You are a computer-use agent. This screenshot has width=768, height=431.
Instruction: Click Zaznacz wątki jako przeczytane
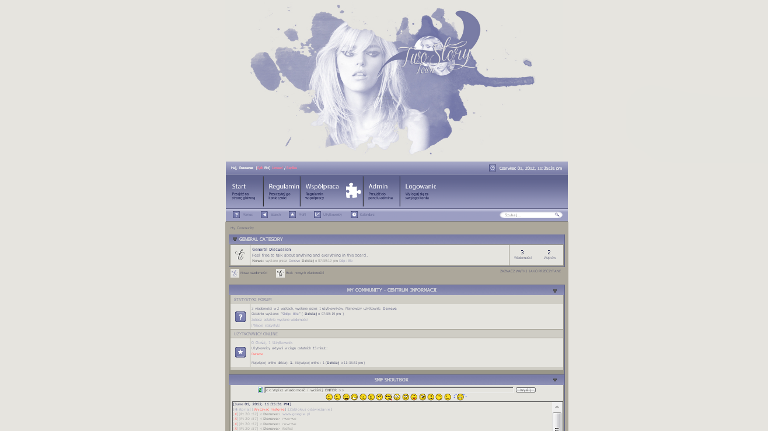click(x=530, y=271)
